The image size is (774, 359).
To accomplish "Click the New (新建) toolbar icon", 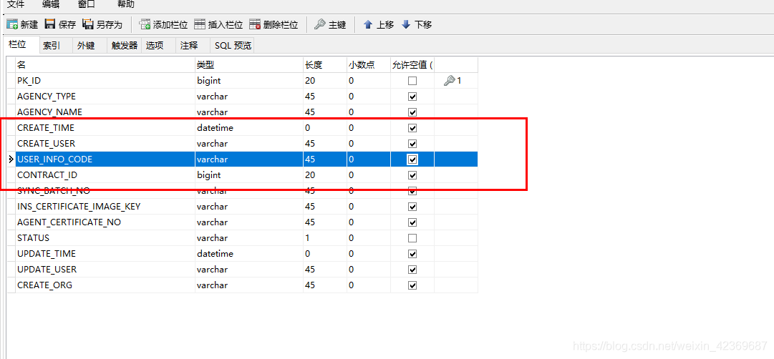I will (x=12, y=24).
